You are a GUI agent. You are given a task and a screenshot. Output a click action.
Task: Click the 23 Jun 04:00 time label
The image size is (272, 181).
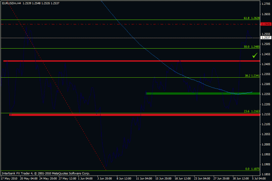click(202, 178)
